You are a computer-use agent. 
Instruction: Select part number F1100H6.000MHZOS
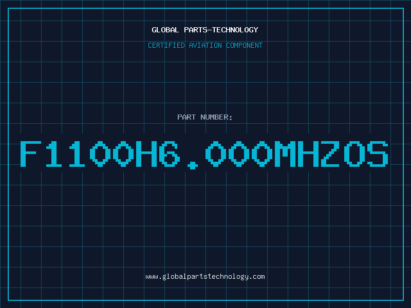(204, 155)
